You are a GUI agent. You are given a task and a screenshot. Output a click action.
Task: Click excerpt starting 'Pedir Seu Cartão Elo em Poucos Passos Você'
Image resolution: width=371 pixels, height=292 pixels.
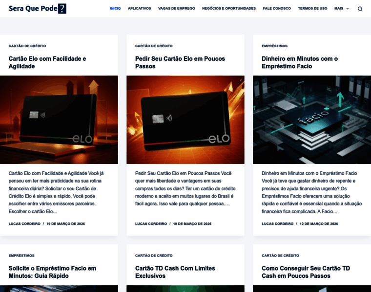pos(185,188)
